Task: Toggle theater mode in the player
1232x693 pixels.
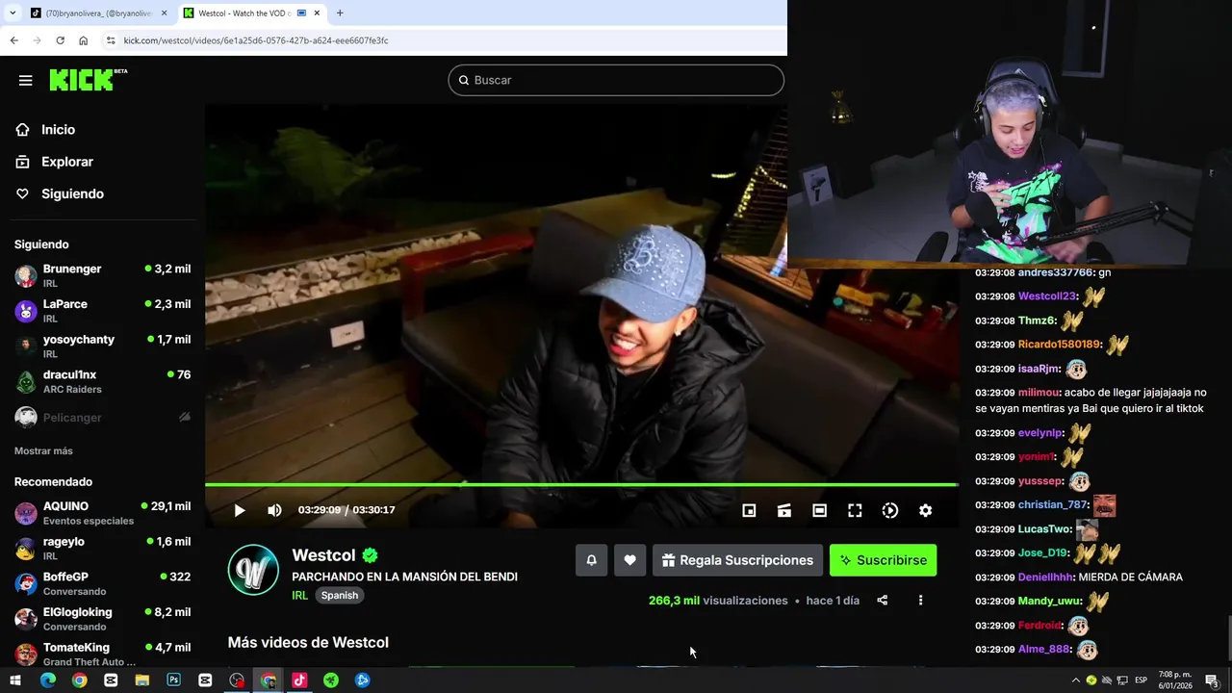Action: (x=819, y=510)
